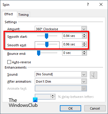Open the Sound dropdown list

84,74
